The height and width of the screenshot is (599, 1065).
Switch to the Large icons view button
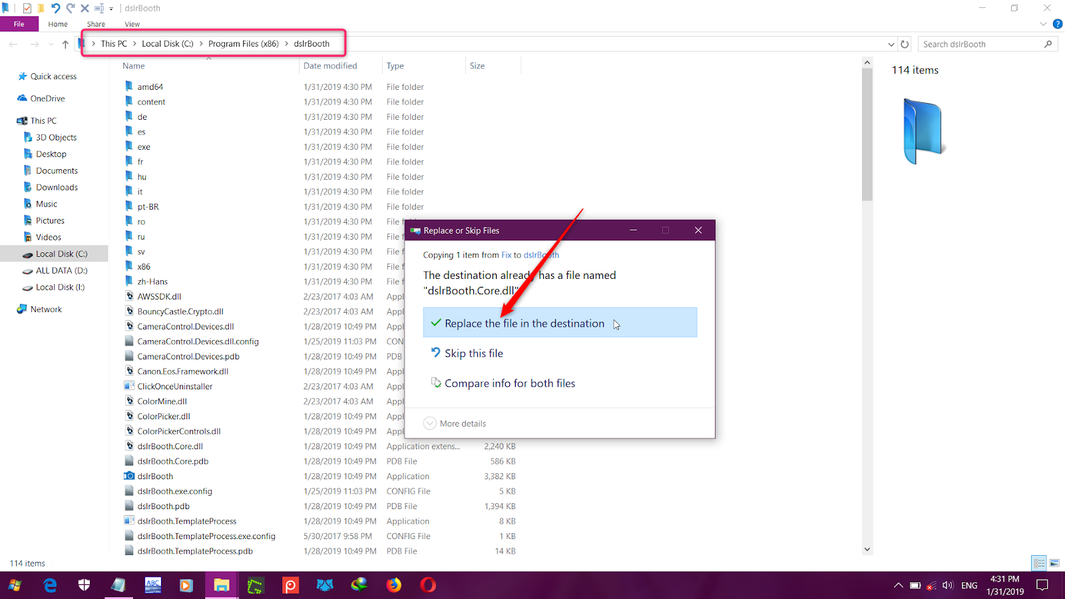tap(1054, 563)
